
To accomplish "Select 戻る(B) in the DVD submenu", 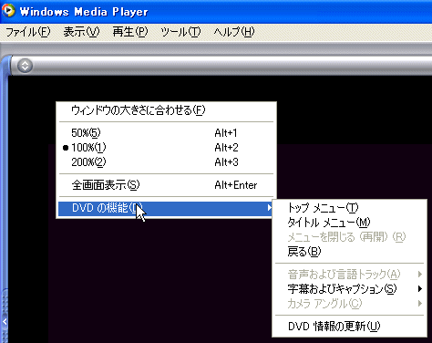I will (x=349, y=252).
